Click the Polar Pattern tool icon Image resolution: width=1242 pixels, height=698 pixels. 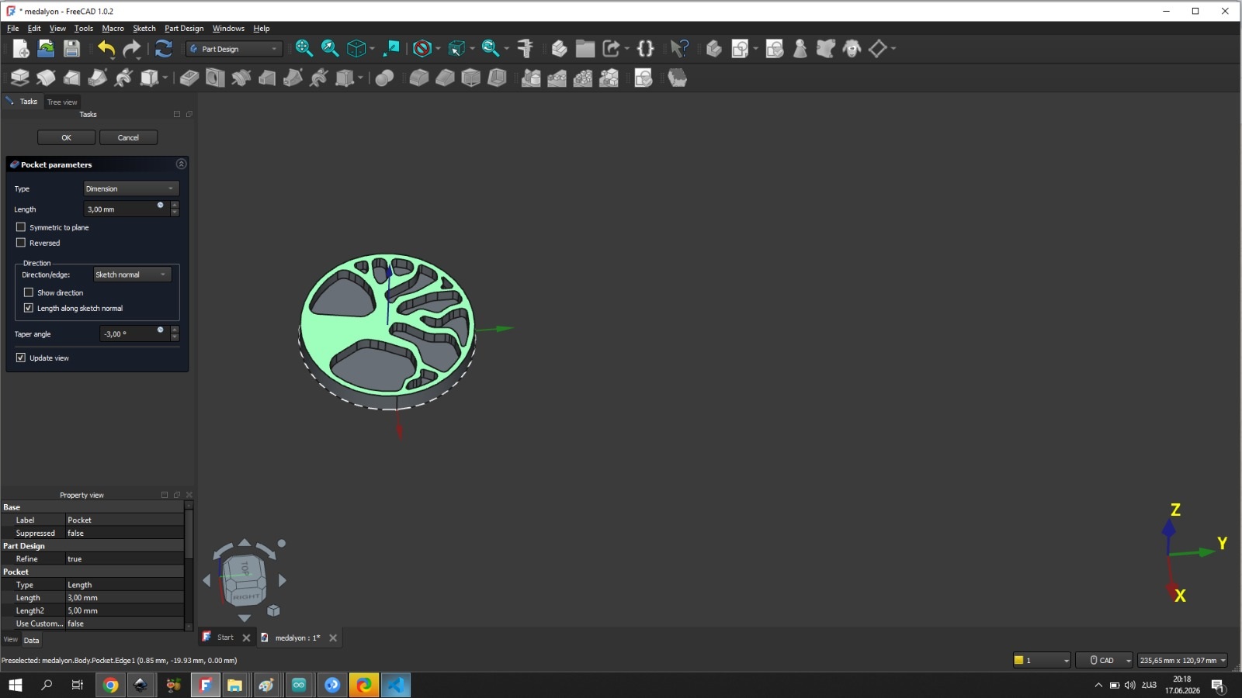583,78
